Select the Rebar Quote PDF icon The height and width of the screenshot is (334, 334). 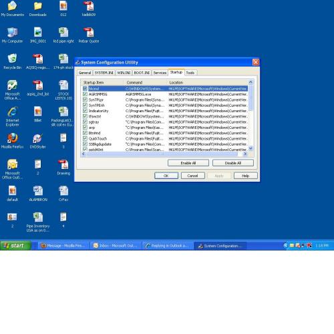click(x=89, y=35)
